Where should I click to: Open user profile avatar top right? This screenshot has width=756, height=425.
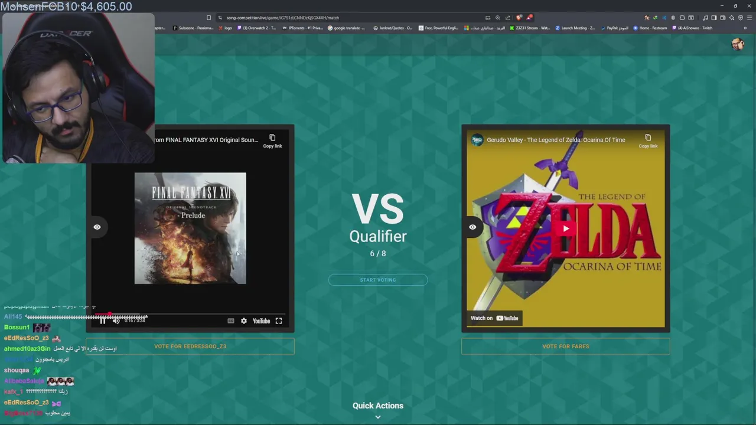click(x=737, y=44)
